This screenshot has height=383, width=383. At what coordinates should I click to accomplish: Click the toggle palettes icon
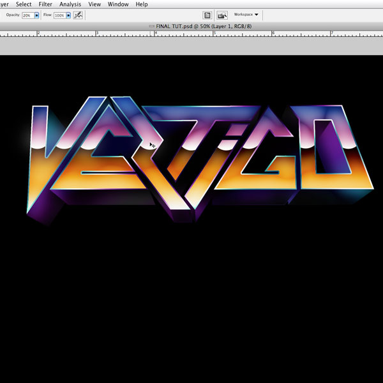coord(207,15)
